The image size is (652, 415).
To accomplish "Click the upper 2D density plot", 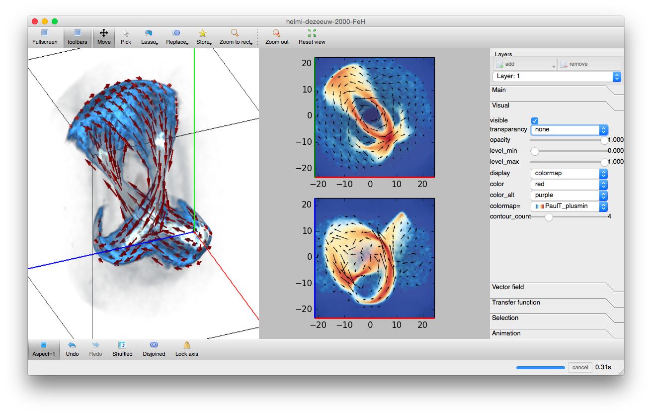I will pos(375,117).
